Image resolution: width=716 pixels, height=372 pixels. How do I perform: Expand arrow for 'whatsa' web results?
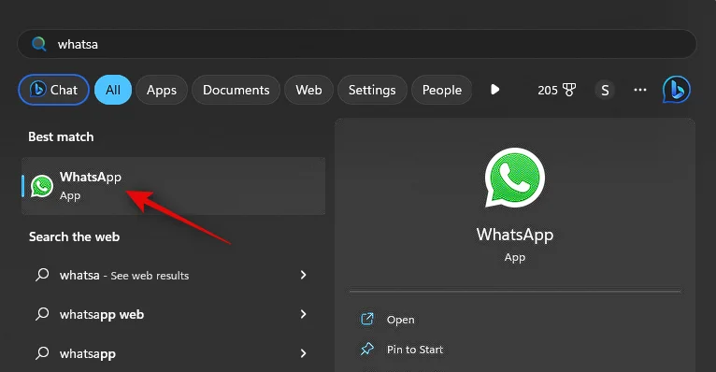(x=303, y=275)
